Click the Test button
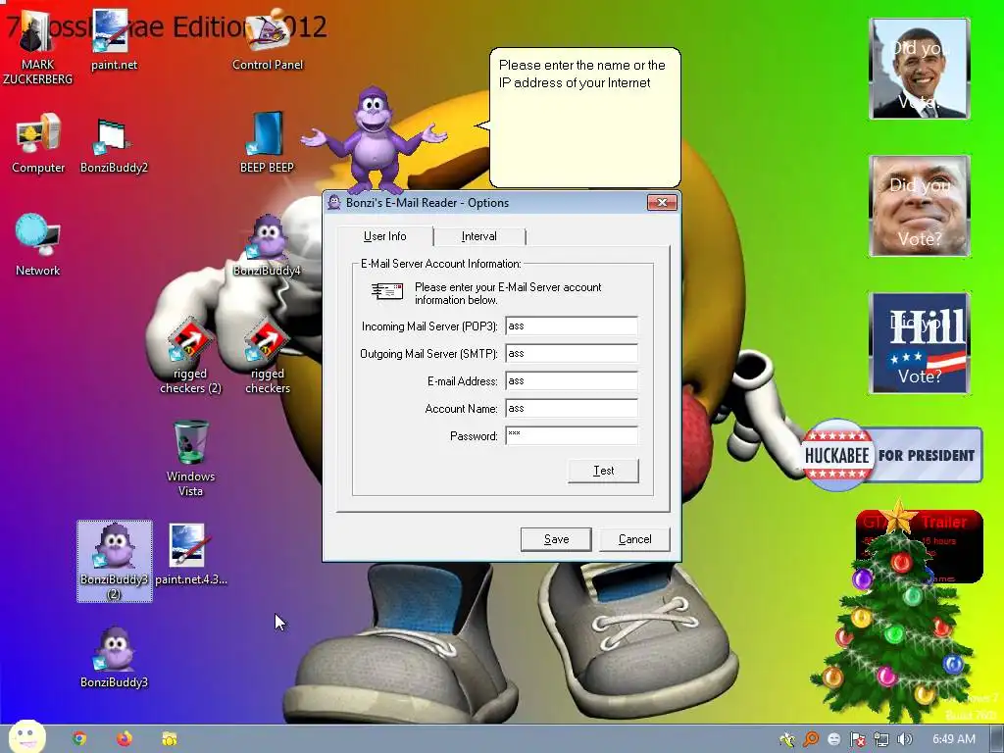This screenshot has width=1004, height=753. [x=603, y=471]
